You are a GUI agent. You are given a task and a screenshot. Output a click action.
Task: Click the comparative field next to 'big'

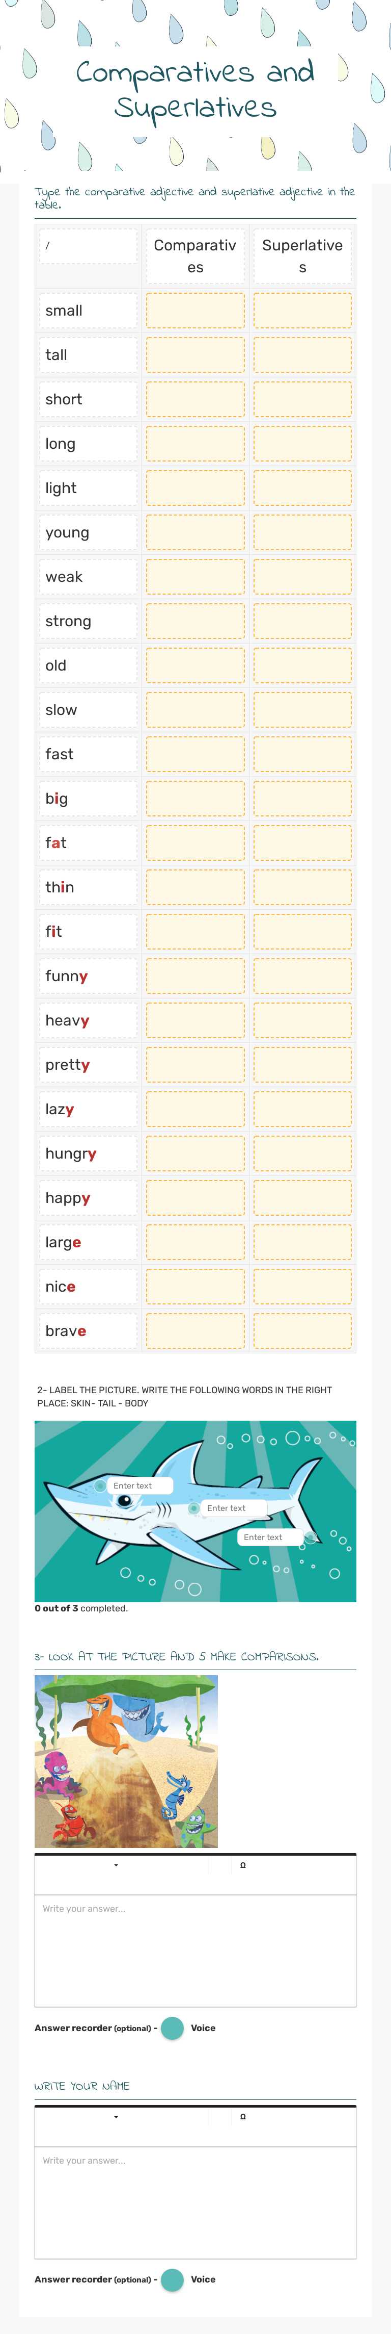click(194, 798)
